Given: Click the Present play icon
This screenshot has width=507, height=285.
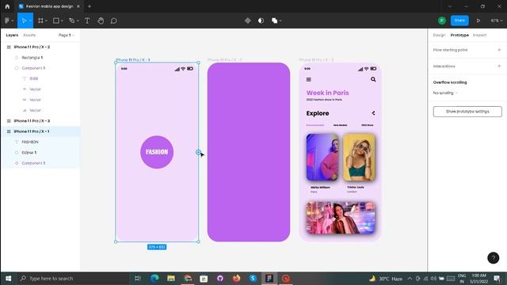Looking at the screenshot, I should (x=478, y=21).
